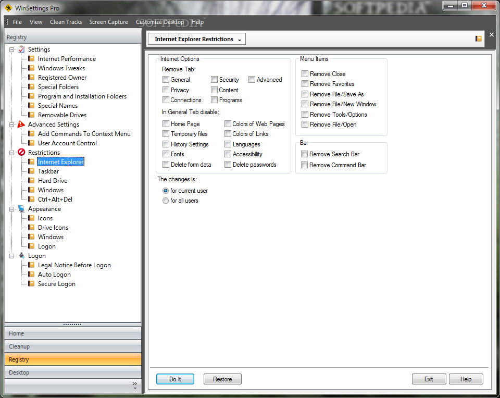The width and height of the screenshot is (500, 398).
Task: Open the Internet Explorer Restrictions dropdown
Action: click(x=197, y=39)
